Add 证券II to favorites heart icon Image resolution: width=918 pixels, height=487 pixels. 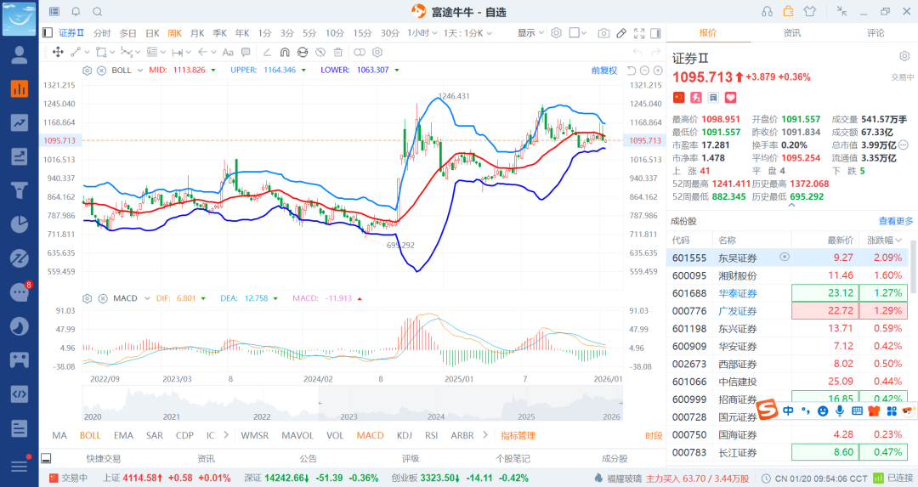729,98
